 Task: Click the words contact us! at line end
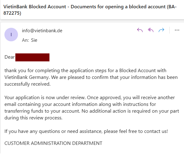point(156,131)
